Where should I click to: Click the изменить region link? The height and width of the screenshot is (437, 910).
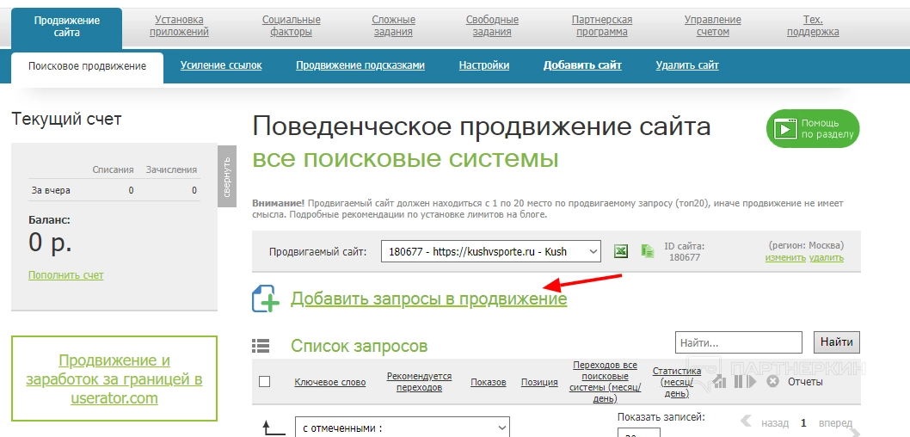tap(785, 258)
